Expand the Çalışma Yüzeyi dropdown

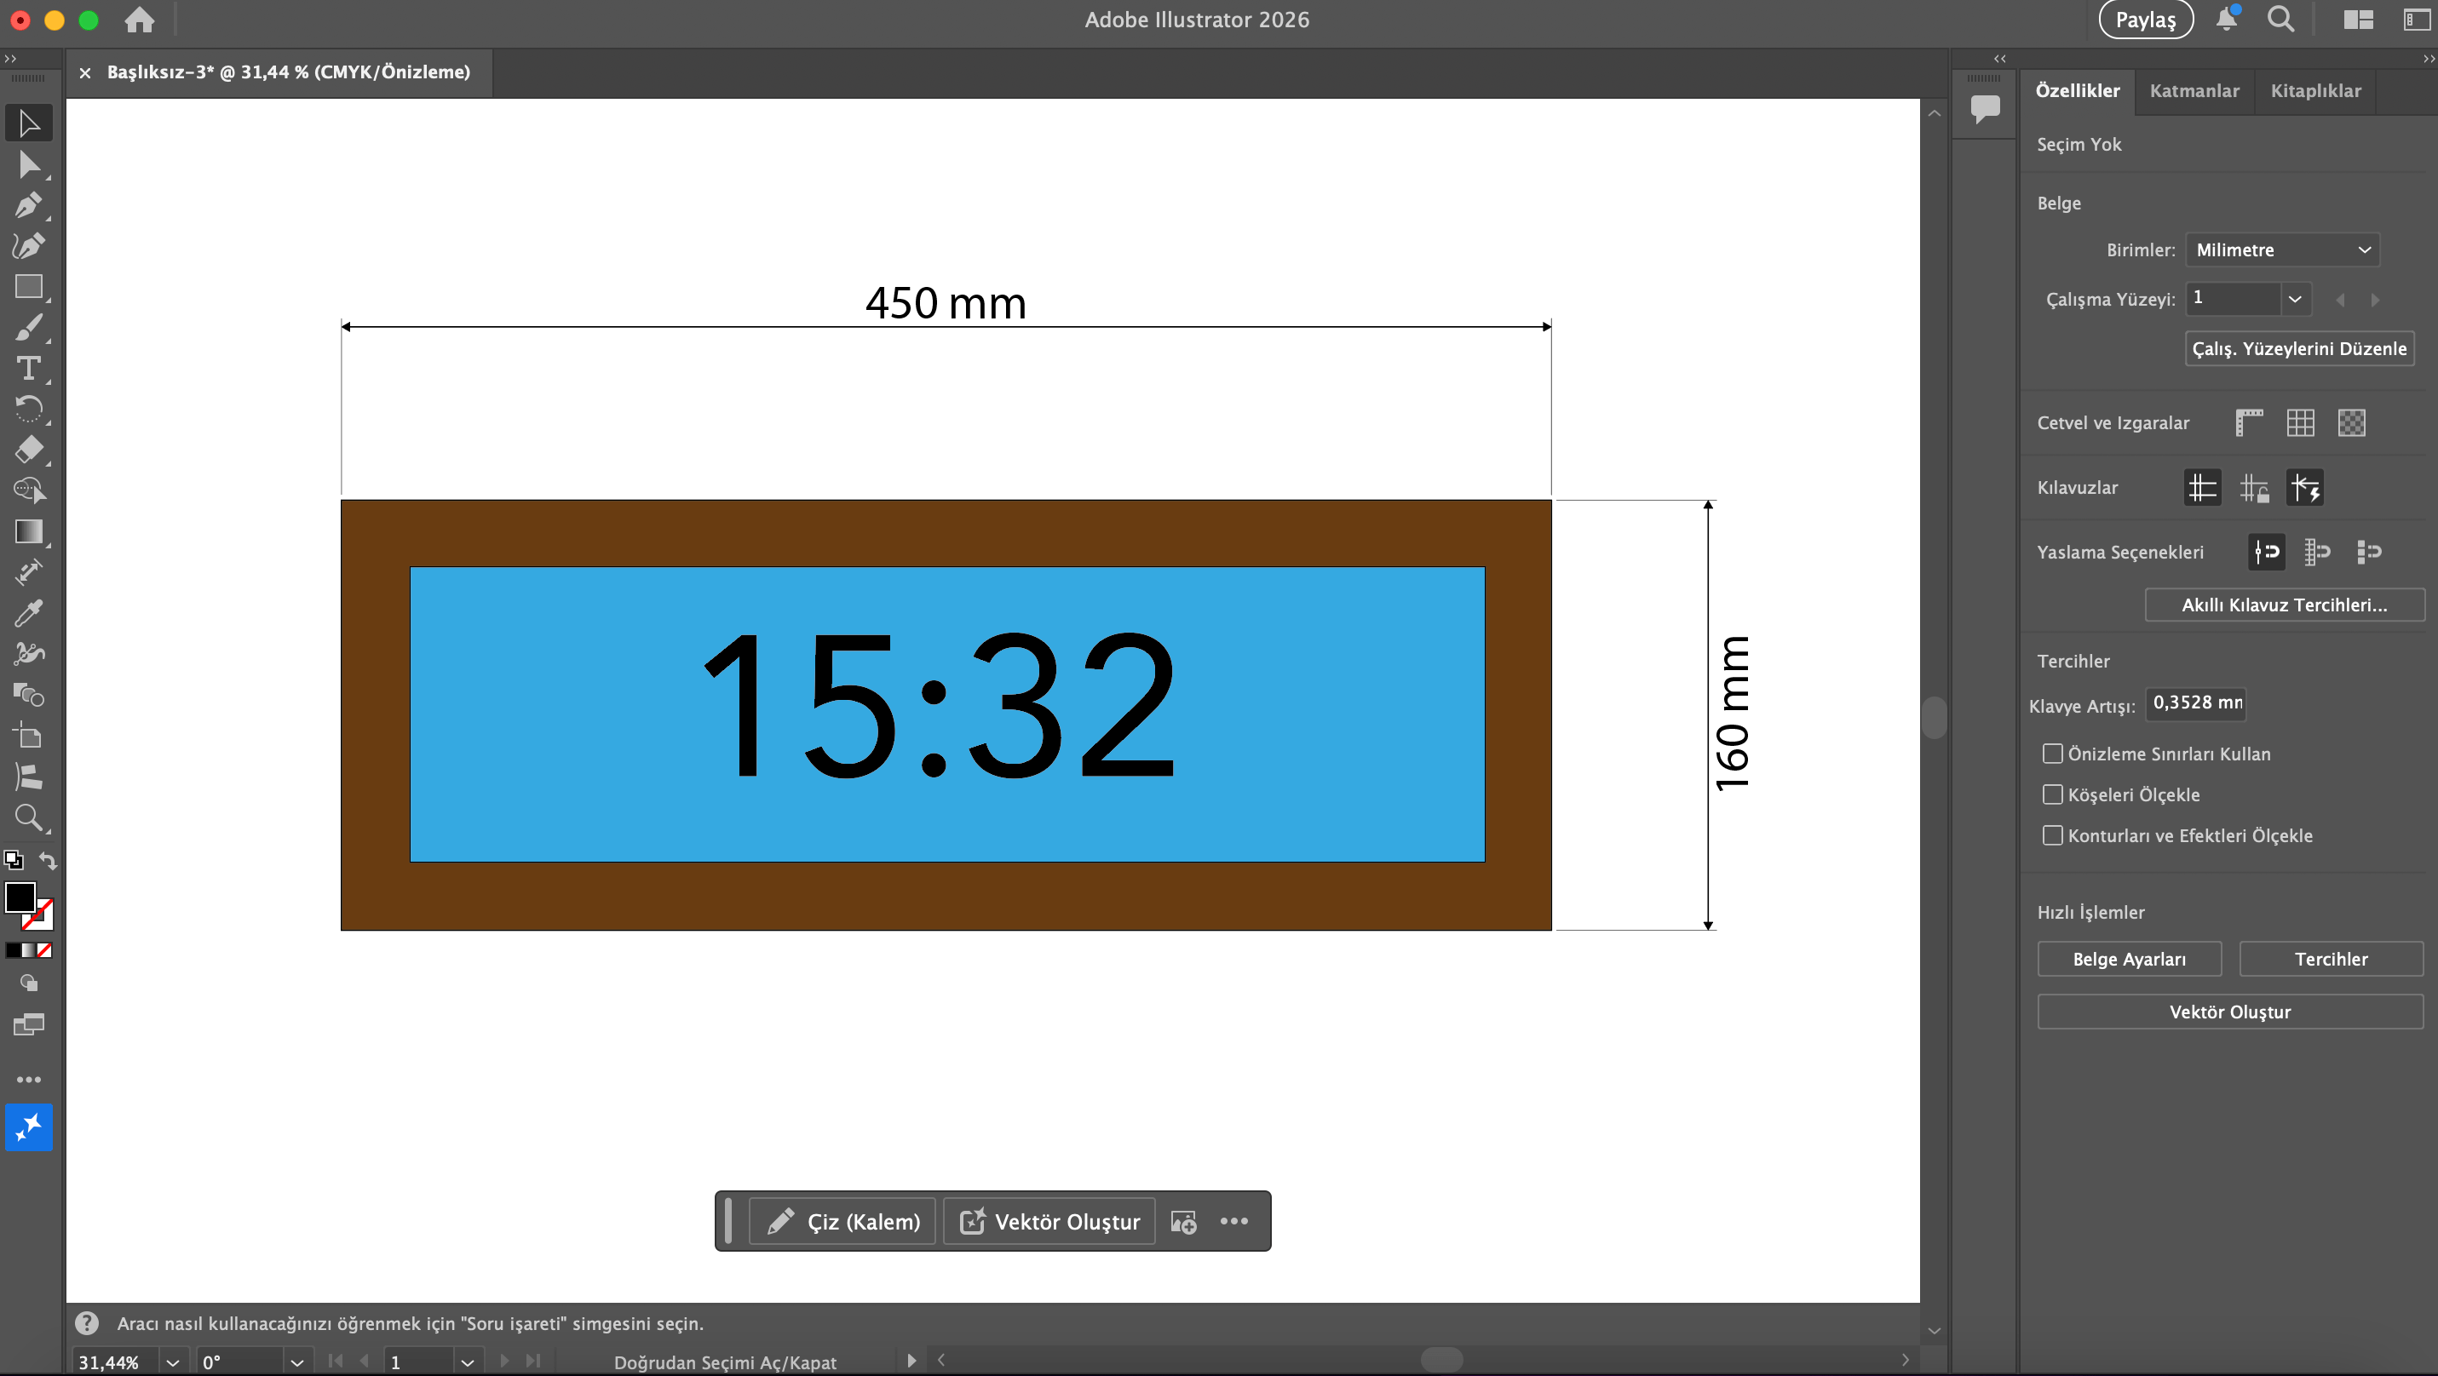(2294, 299)
